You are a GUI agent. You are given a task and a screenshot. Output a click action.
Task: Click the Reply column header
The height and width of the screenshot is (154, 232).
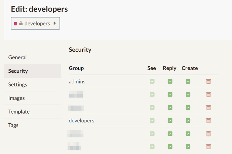point(169,68)
